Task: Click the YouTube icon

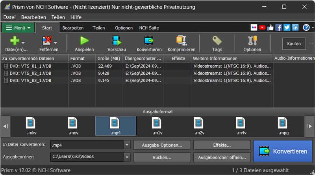Action: tap(262, 28)
